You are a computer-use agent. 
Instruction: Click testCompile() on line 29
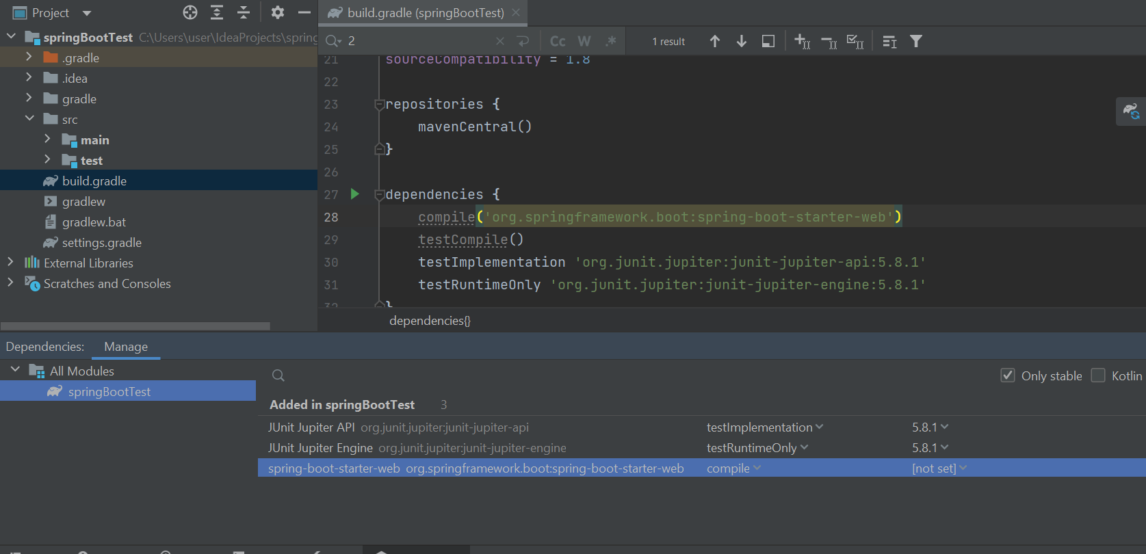(471, 239)
